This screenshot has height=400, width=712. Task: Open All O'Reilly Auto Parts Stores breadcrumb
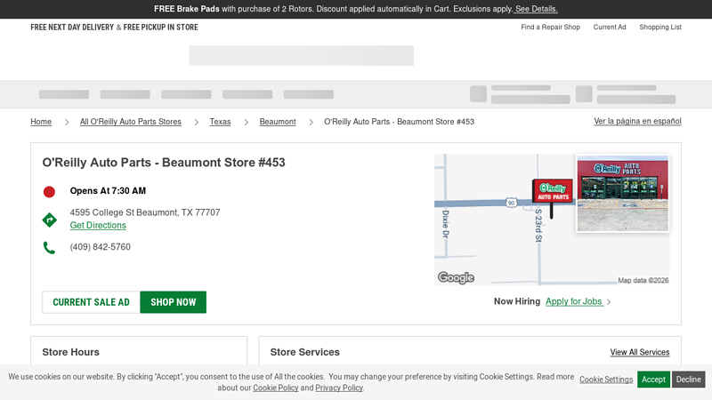(x=130, y=122)
